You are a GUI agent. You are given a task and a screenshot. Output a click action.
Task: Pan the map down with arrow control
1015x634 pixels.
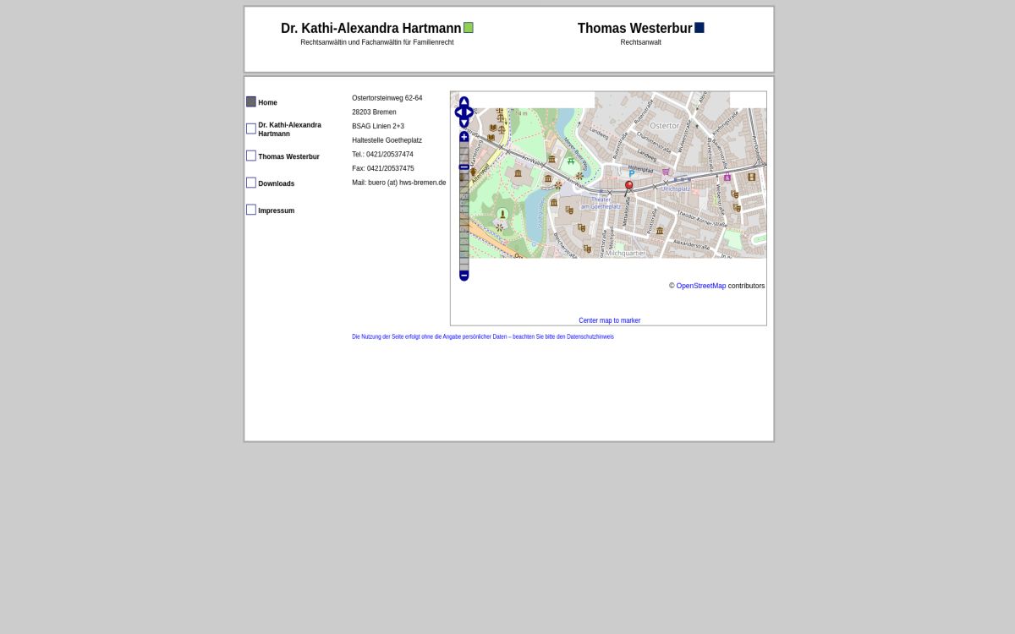(464, 123)
